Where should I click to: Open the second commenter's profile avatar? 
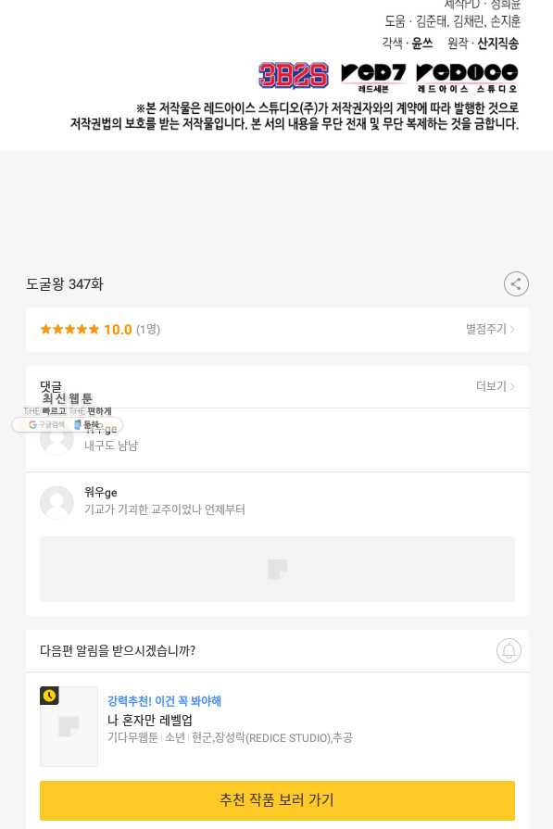pos(57,502)
